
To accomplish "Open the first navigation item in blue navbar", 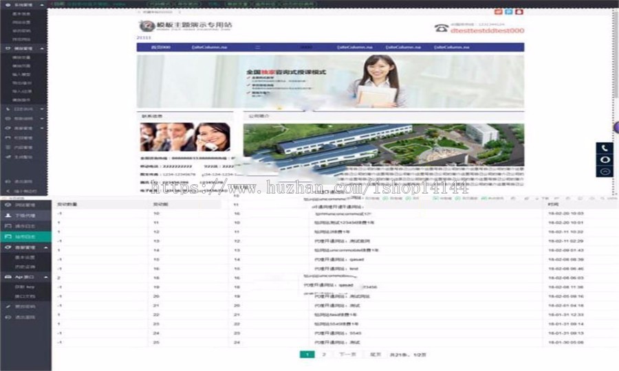I will coord(161,47).
